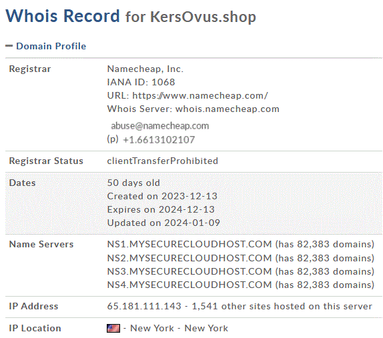Click the whois.namecheap.com server text
Viewport: 383px width, 338px height.
[x=228, y=109]
